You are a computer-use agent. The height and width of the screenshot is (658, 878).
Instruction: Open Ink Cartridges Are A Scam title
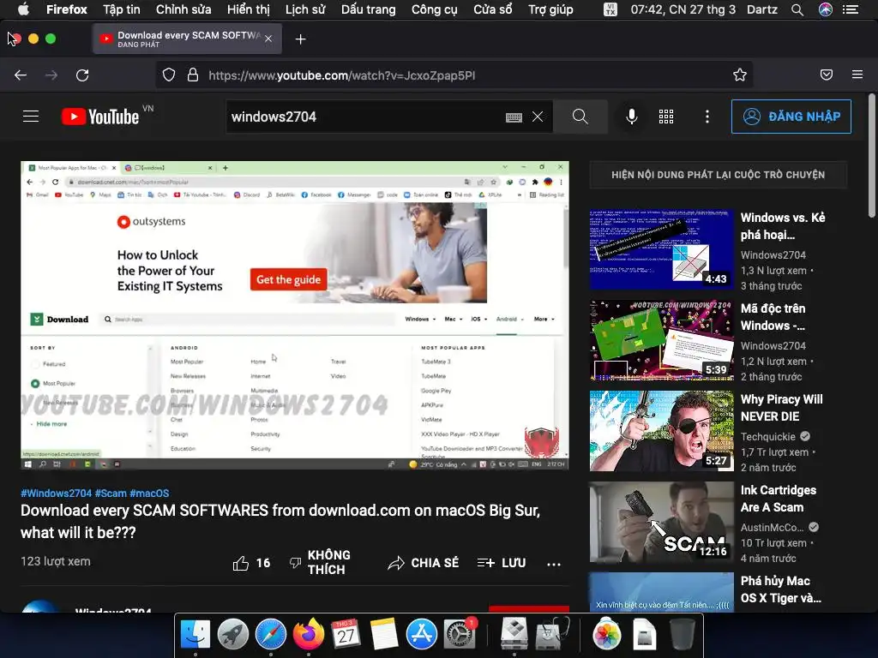779,499
